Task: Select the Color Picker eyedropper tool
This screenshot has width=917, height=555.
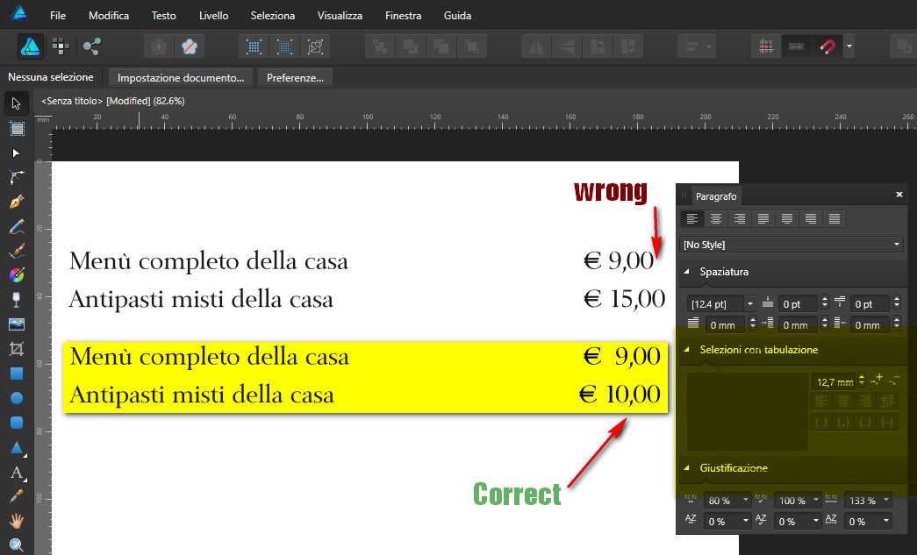Action: [17, 496]
